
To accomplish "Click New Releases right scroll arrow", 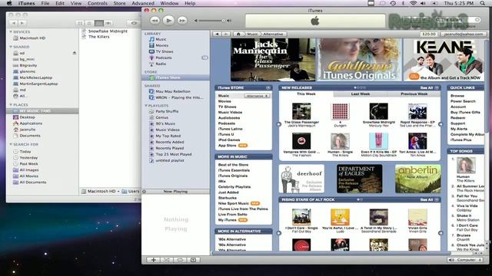I will 440,124.
